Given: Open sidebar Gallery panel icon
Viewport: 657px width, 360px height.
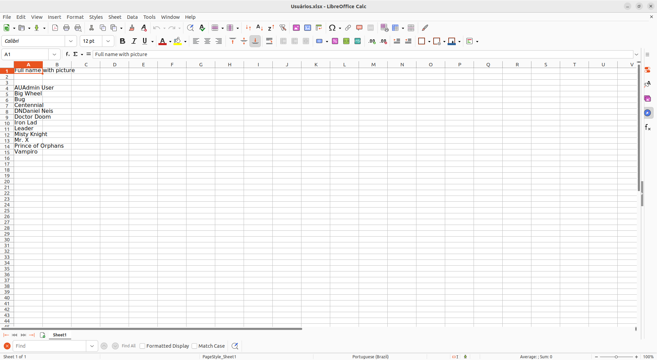Looking at the screenshot, I should coord(648,98).
